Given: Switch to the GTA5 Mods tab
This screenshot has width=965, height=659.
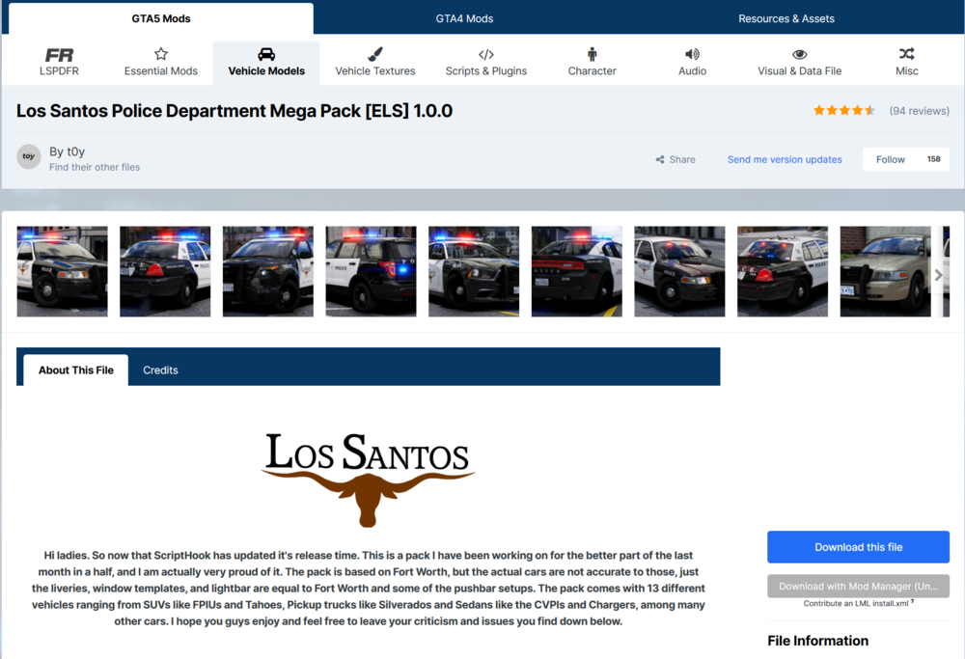Looking at the screenshot, I should coord(160,18).
